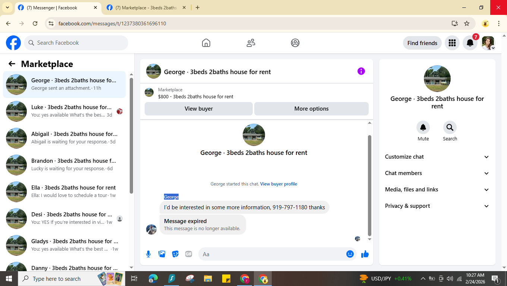Open conversation information purple icon
This screenshot has width=507, height=286.
[361, 71]
